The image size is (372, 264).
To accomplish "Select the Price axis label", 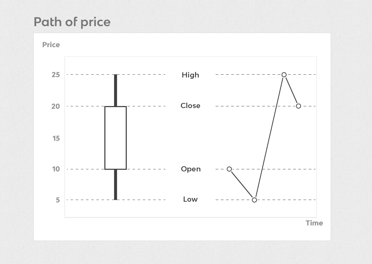I will coord(51,45).
